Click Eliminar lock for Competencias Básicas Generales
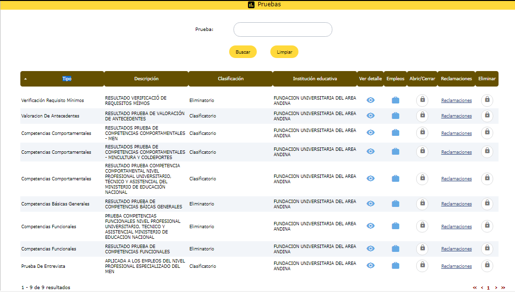Image resolution: width=515 pixels, height=292 pixels. [x=487, y=204]
